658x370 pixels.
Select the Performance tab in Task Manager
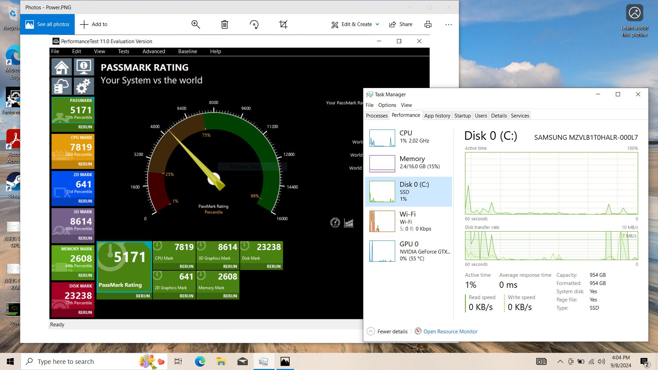tap(406, 115)
